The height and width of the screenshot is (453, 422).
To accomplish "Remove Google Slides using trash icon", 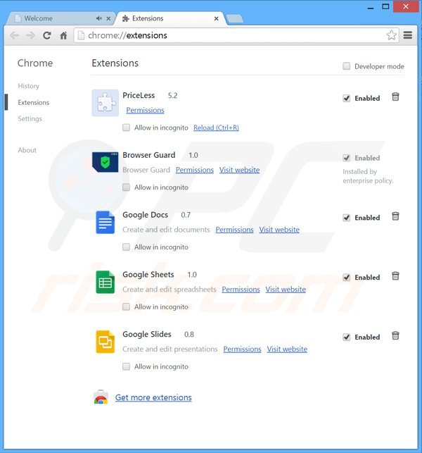I will pos(395,336).
